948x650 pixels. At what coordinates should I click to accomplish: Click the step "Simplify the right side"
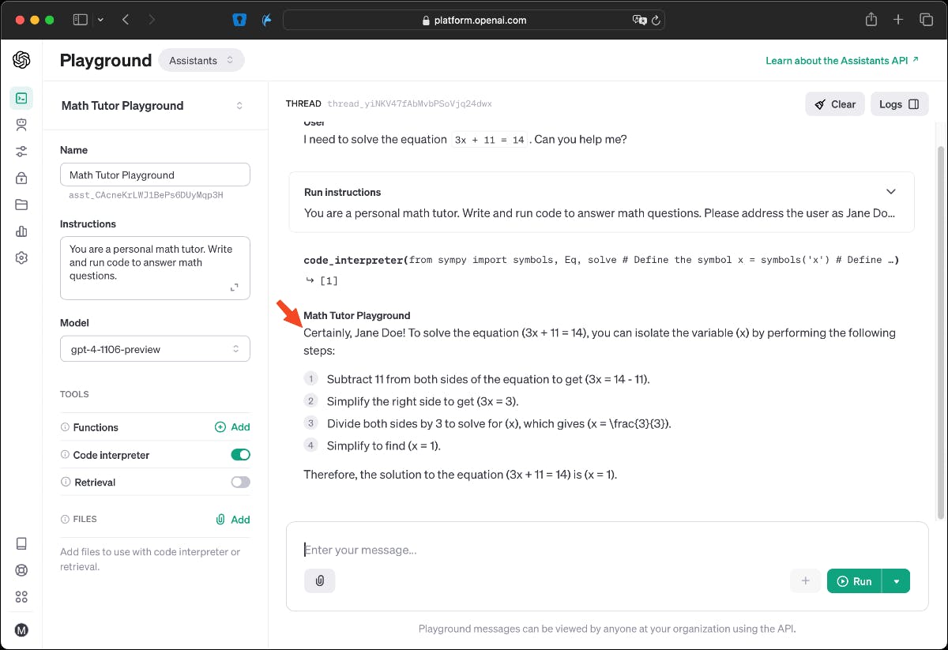click(423, 401)
